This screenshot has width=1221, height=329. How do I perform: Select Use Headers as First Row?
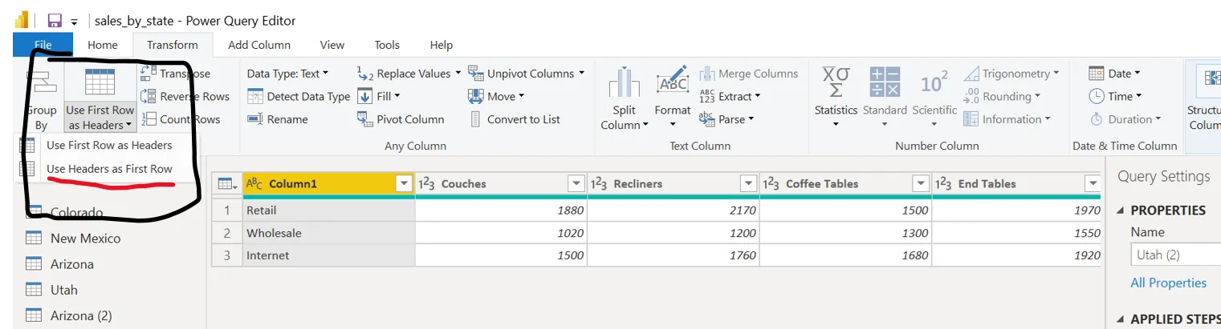click(109, 169)
